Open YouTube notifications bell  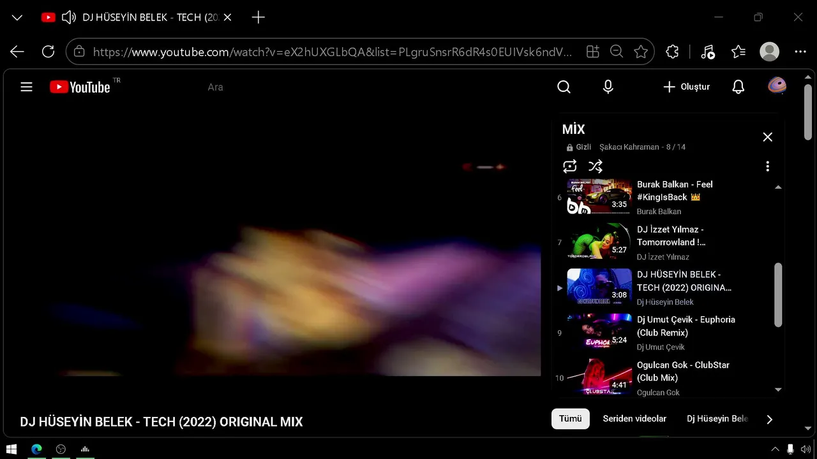[x=738, y=87]
